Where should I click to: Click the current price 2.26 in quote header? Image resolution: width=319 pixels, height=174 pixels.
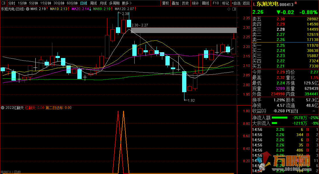pyautogui.click(x=258, y=12)
